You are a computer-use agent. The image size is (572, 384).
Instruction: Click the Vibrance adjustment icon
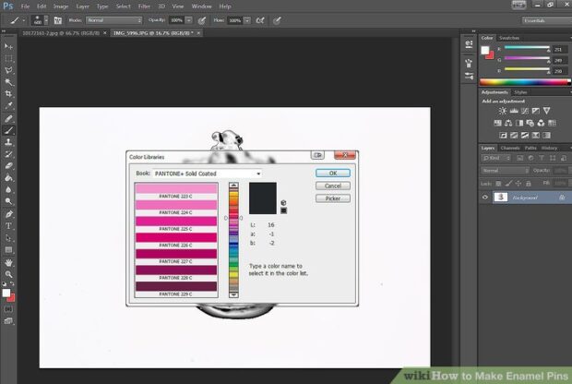coord(546,111)
